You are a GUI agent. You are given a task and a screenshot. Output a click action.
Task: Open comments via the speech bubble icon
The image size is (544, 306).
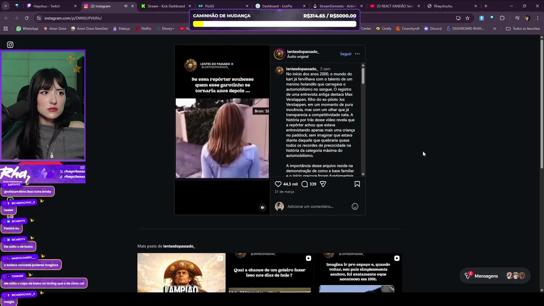304,184
